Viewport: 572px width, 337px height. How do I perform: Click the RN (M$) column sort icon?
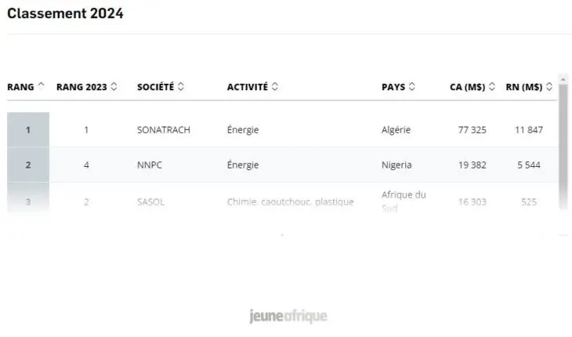[549, 87]
